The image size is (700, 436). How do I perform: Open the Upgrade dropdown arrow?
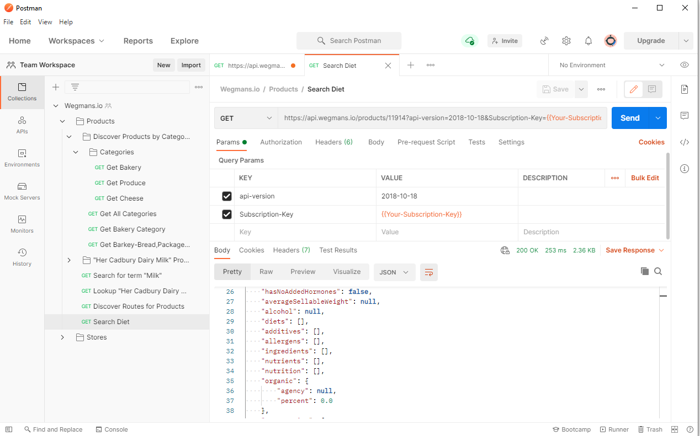(x=686, y=41)
